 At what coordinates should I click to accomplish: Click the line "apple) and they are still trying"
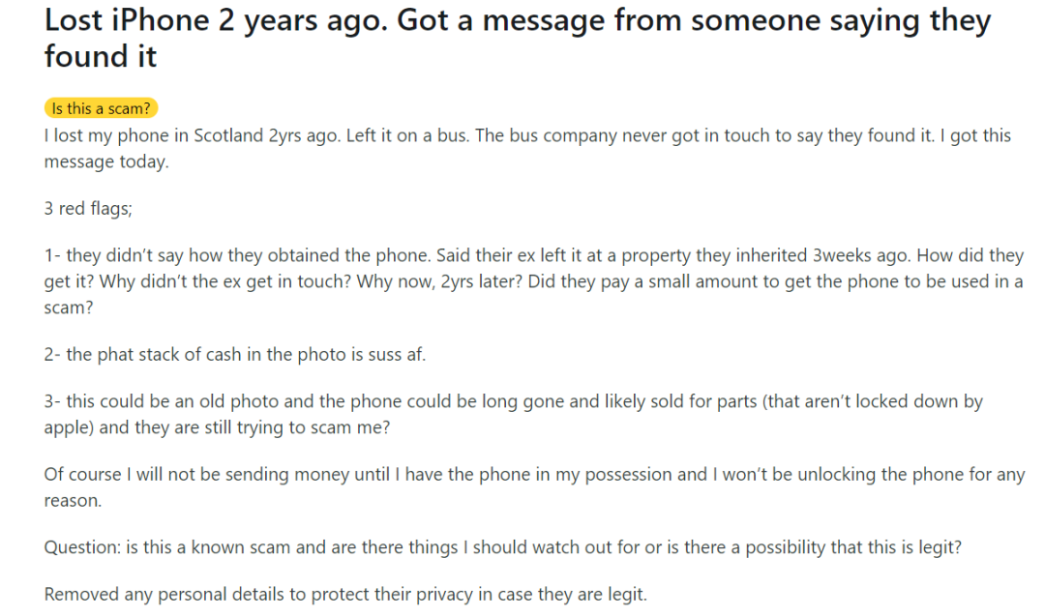pyautogui.click(x=218, y=427)
